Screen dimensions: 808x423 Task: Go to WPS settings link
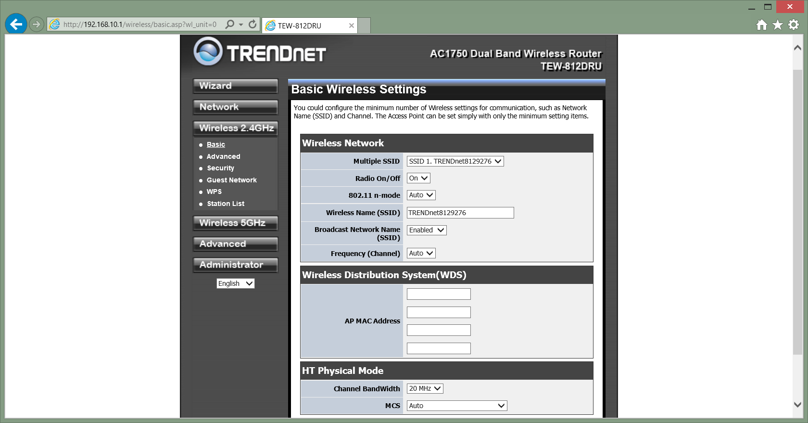click(214, 192)
